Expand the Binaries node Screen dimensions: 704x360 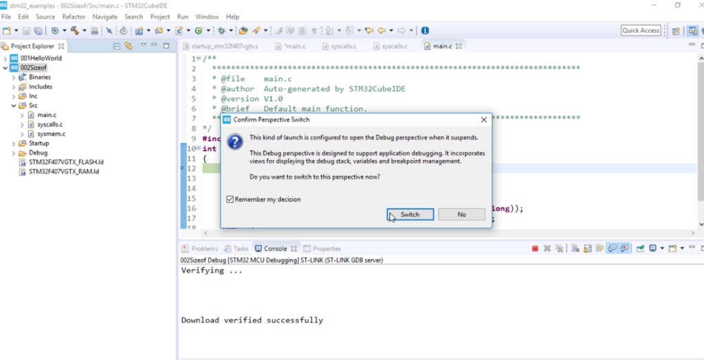point(14,77)
